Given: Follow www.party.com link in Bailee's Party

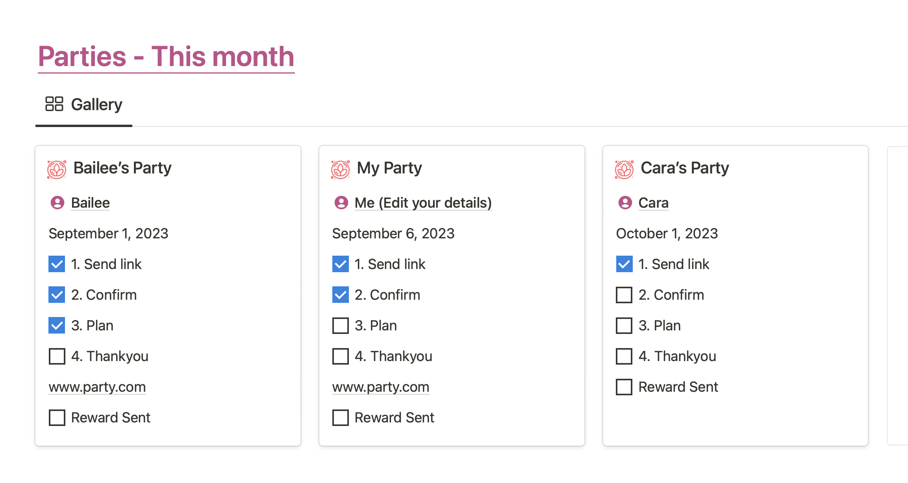Looking at the screenshot, I should pyautogui.click(x=97, y=387).
